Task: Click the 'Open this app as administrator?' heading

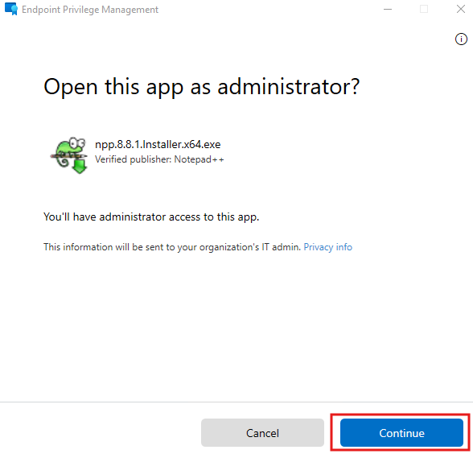Action: (x=201, y=87)
